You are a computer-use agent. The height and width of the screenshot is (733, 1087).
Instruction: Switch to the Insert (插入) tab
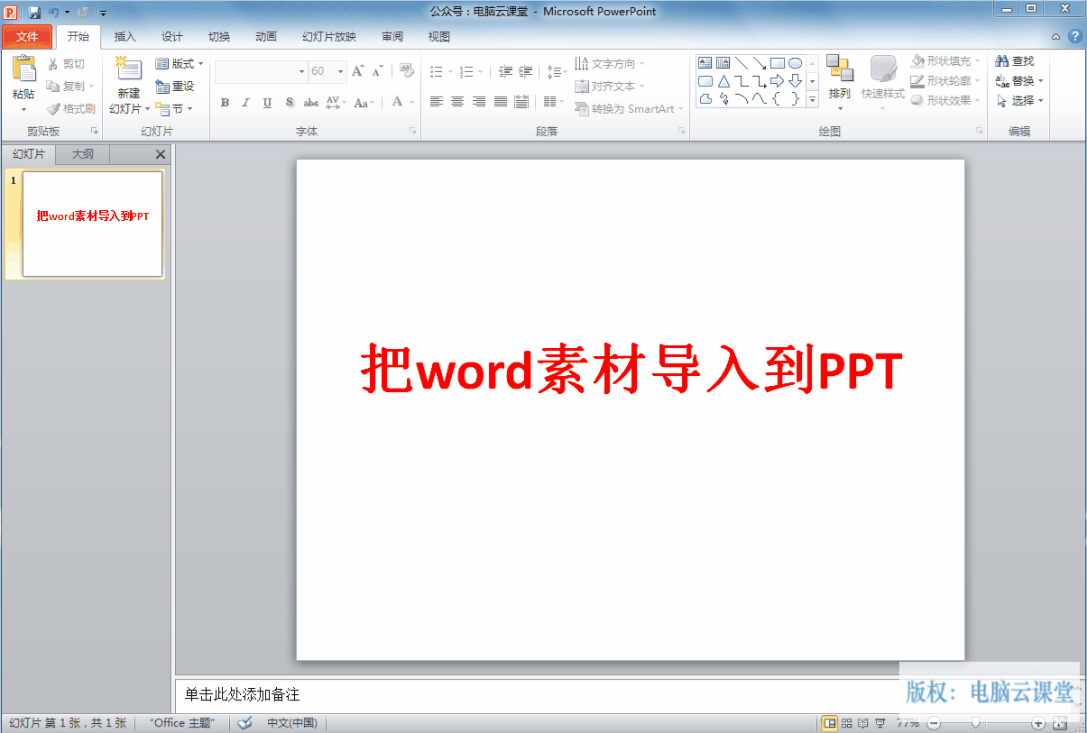(x=124, y=37)
